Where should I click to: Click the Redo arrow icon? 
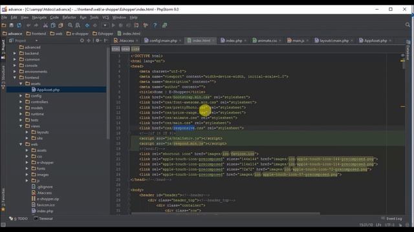click(x=36, y=25)
